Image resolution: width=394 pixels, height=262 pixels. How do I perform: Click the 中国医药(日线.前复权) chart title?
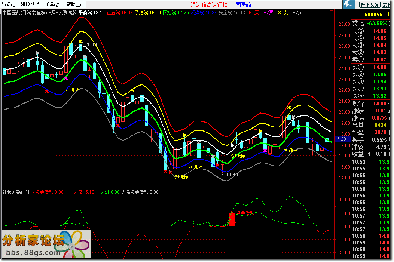pyautogui.click(x=25, y=13)
